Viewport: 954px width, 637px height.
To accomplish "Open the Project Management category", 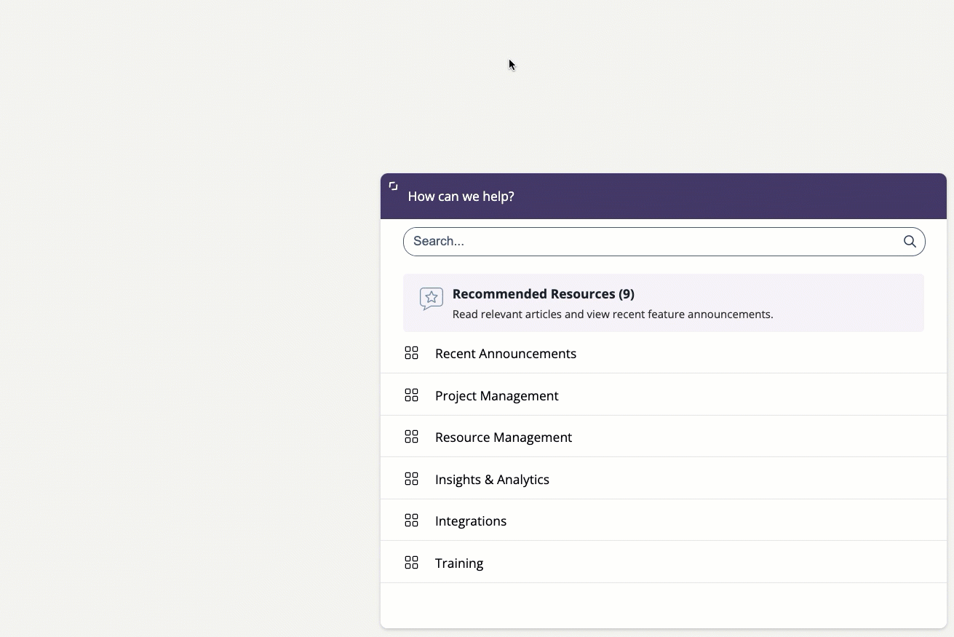I will point(664,395).
